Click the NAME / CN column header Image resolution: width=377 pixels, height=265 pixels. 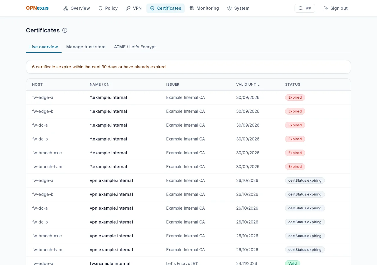tap(100, 85)
